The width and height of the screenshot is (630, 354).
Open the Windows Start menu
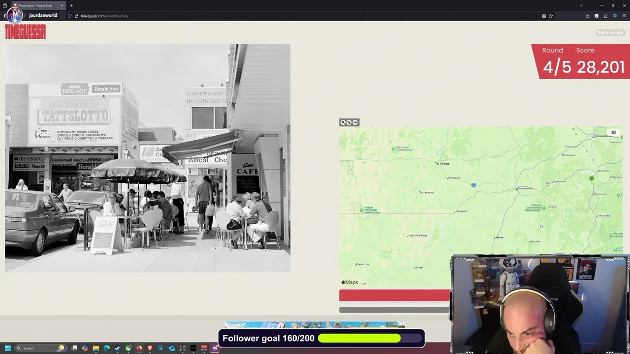[8, 348]
